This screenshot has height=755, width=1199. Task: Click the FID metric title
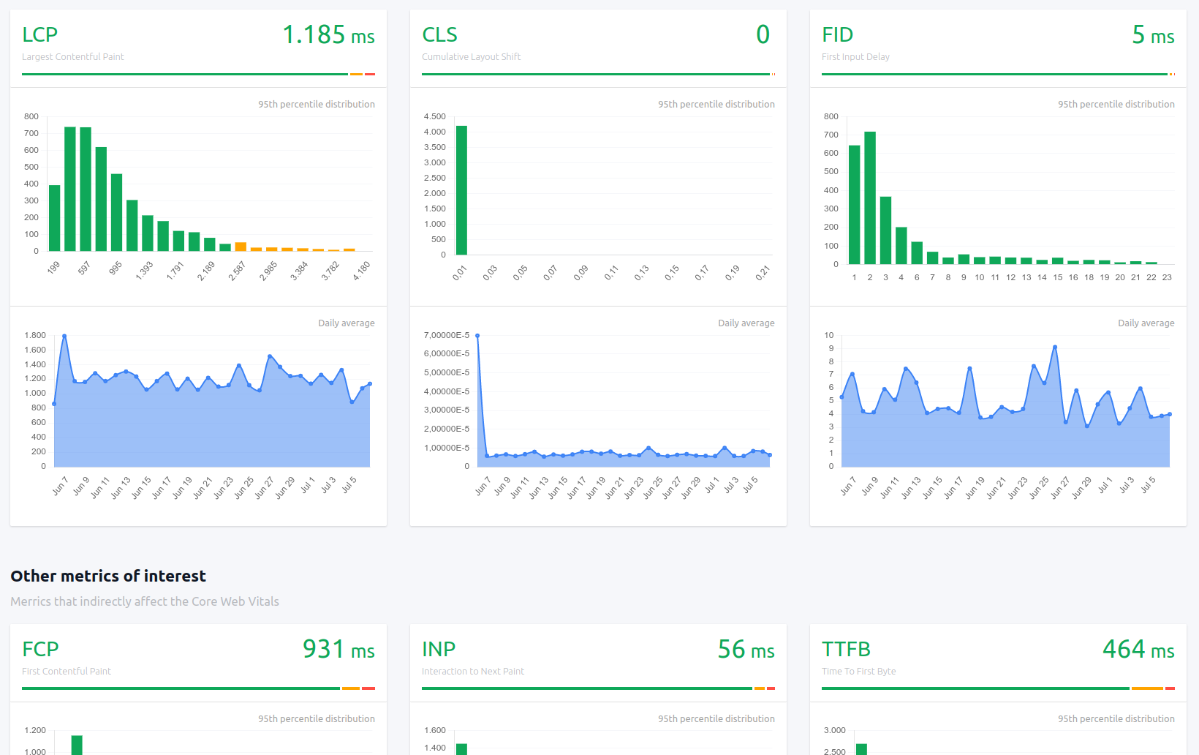click(837, 34)
